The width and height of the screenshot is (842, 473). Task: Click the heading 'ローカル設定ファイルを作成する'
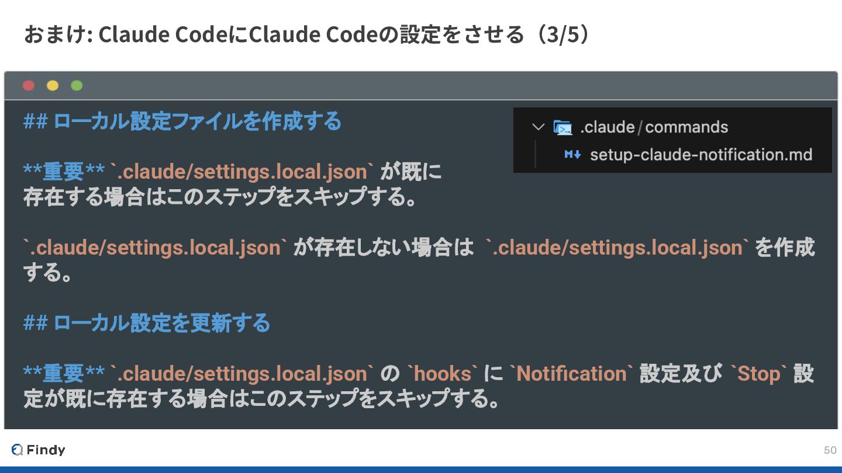click(x=182, y=121)
